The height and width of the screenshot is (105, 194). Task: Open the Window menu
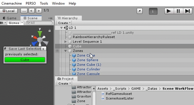tap(58, 3)
